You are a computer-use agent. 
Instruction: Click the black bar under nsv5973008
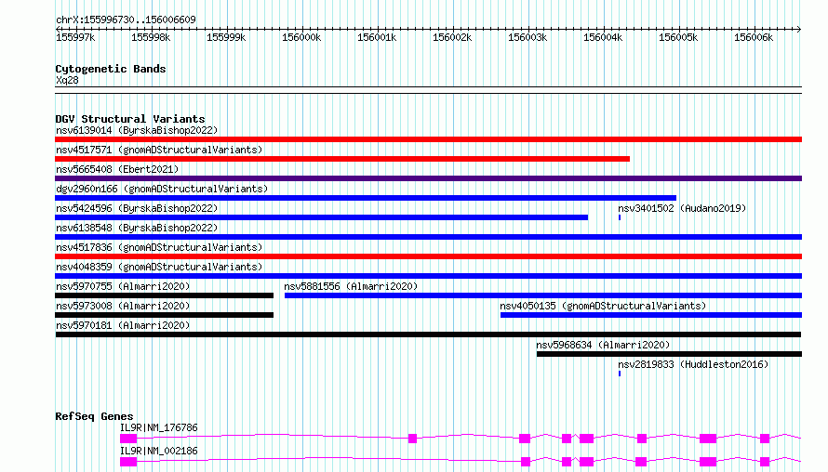tap(165, 315)
